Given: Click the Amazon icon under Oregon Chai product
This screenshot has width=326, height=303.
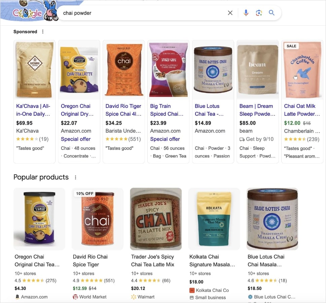Looking at the screenshot, I should point(17,297).
